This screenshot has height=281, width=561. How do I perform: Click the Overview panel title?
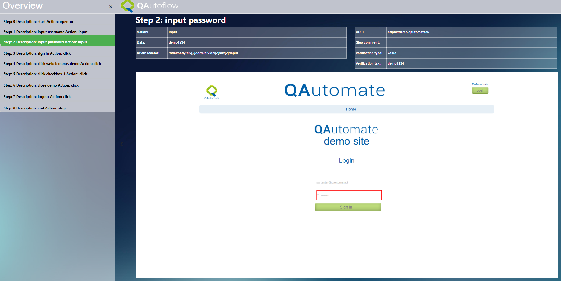[x=23, y=5]
